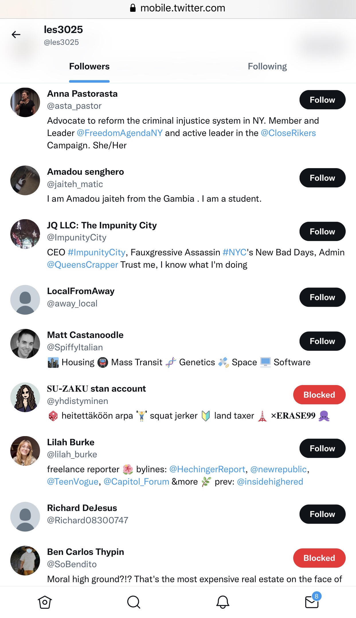Tap Matt Castanoodle's avatar photo

(25, 344)
